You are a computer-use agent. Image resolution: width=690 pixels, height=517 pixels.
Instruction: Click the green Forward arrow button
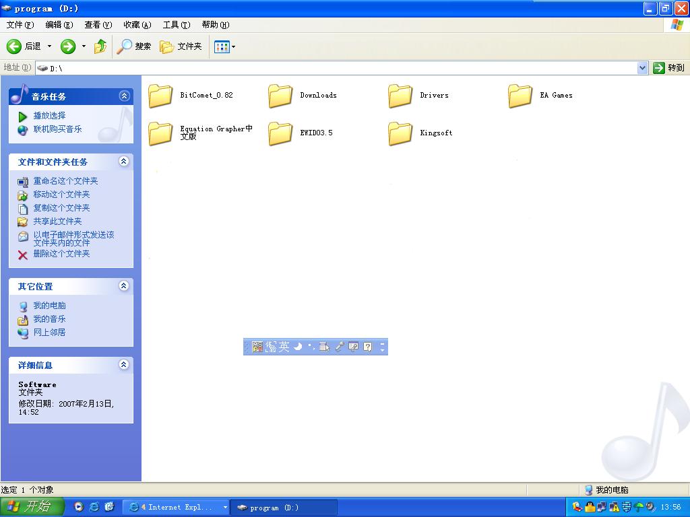tap(68, 46)
